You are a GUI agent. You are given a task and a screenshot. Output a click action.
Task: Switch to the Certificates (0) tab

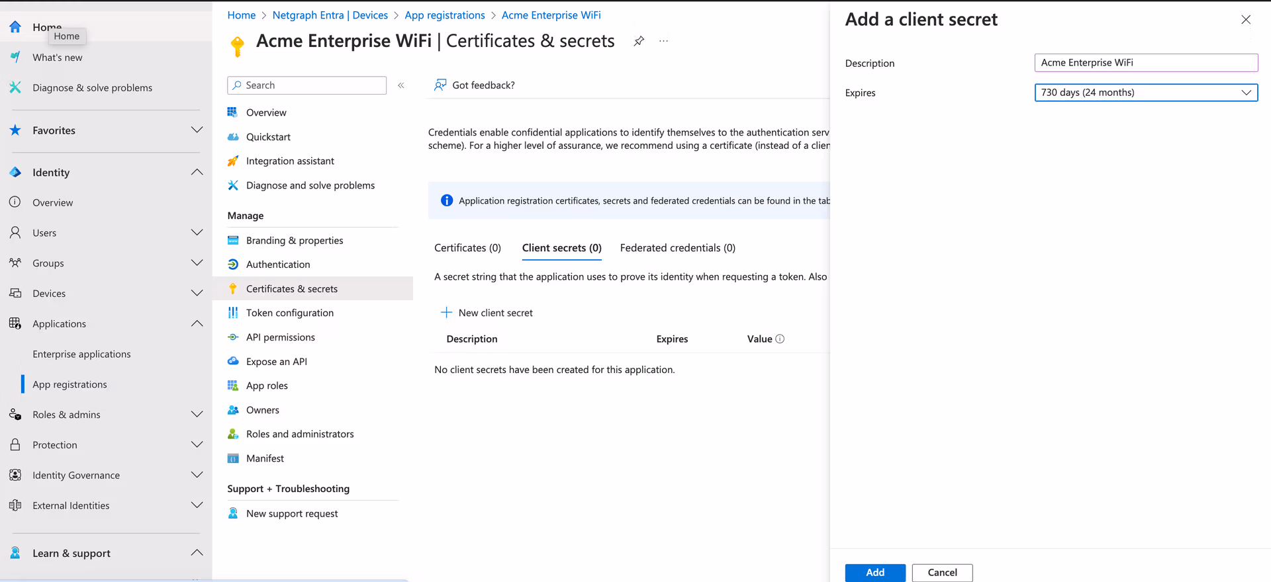coord(467,248)
